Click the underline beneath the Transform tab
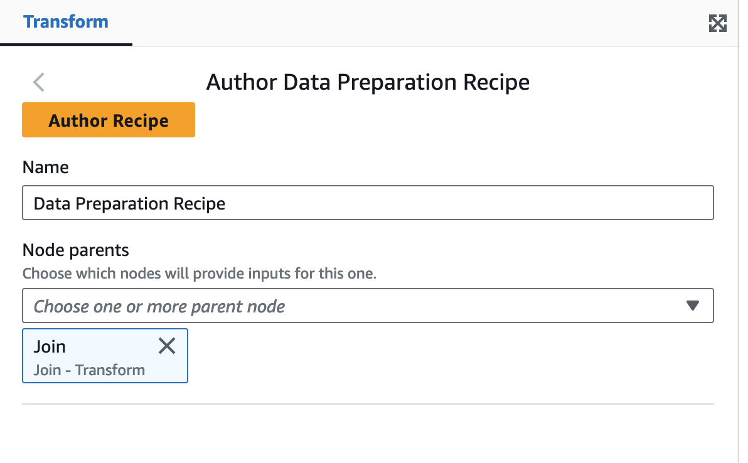Screen dimensions: 748x463 [66, 45]
